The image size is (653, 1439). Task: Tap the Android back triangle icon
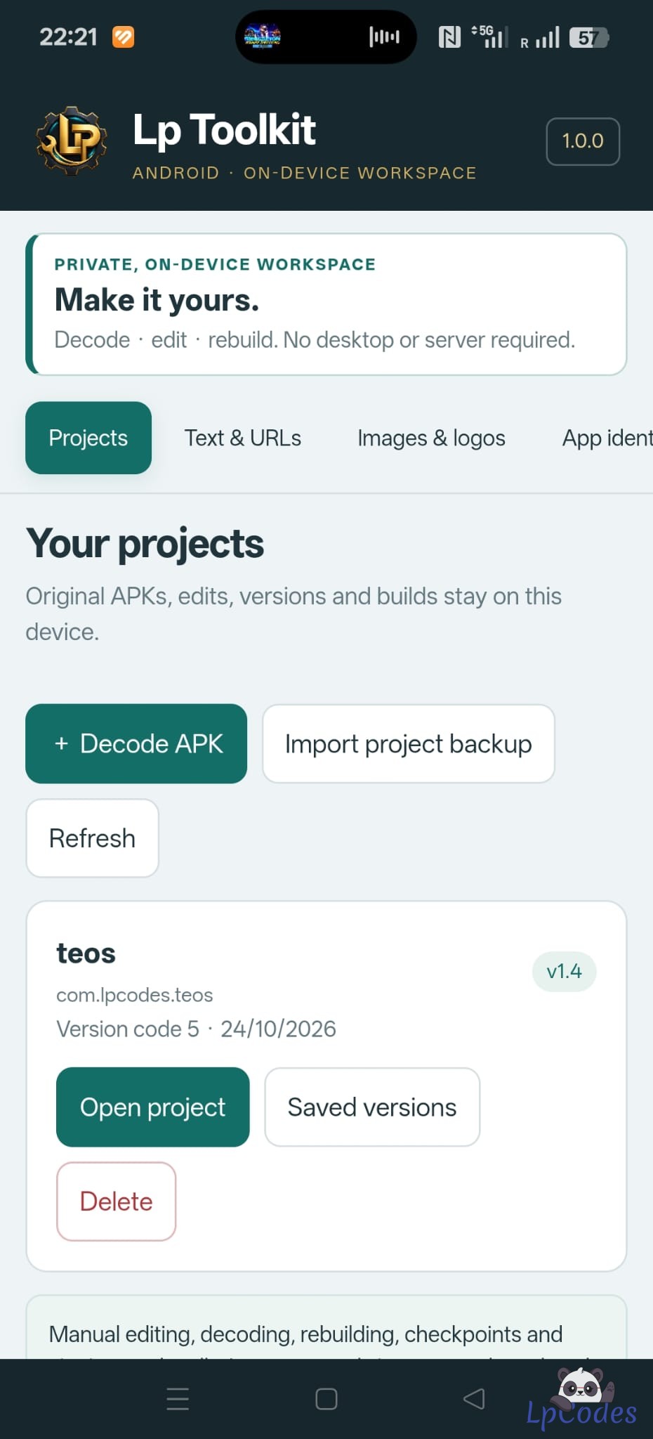474,1398
